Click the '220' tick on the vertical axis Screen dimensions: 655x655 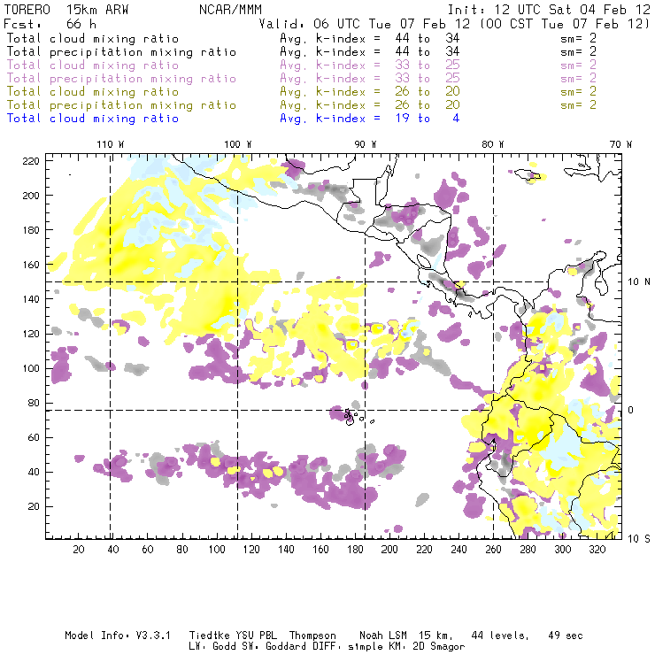(31, 161)
